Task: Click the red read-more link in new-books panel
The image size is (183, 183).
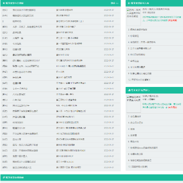Action: 172,20
